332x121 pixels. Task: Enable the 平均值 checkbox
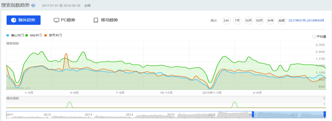coord(314,37)
